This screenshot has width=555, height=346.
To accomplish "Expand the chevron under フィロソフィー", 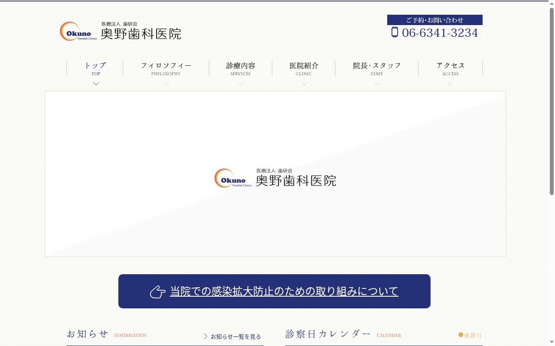I will (x=166, y=83).
